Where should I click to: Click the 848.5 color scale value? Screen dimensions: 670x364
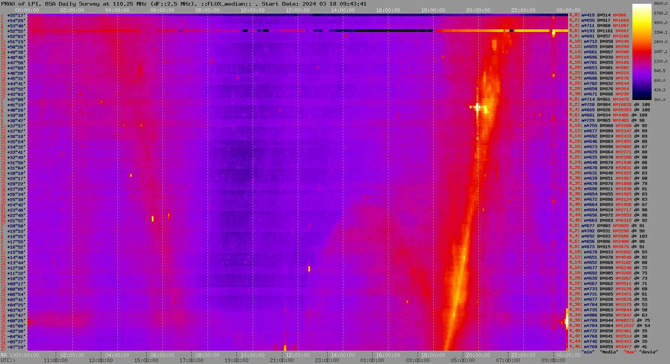tap(659, 71)
